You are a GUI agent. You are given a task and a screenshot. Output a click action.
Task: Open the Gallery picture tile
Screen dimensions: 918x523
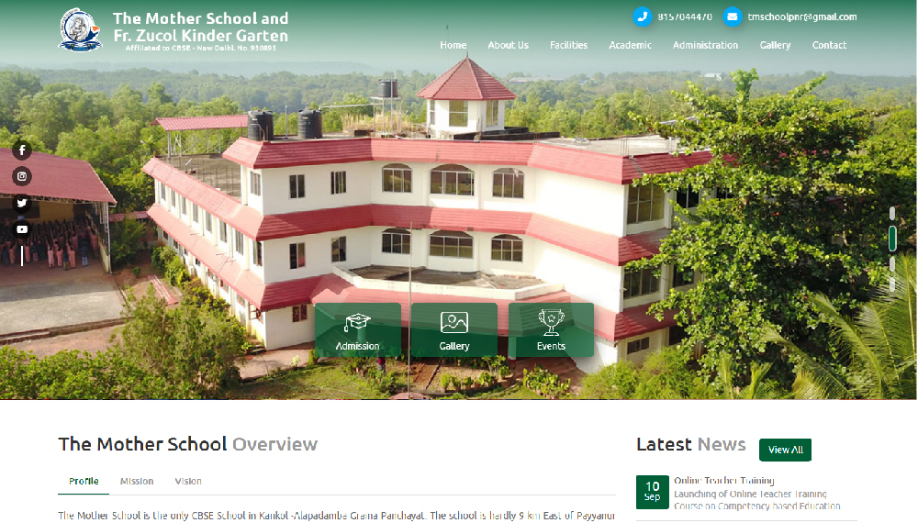coord(454,330)
